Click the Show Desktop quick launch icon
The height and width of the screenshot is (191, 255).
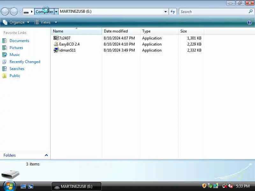coord(23,186)
